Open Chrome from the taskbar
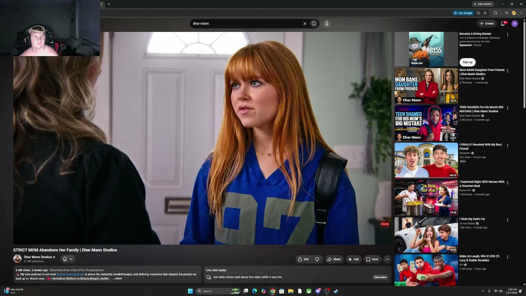Image resolution: width=526 pixels, height=296 pixels. click(272, 291)
